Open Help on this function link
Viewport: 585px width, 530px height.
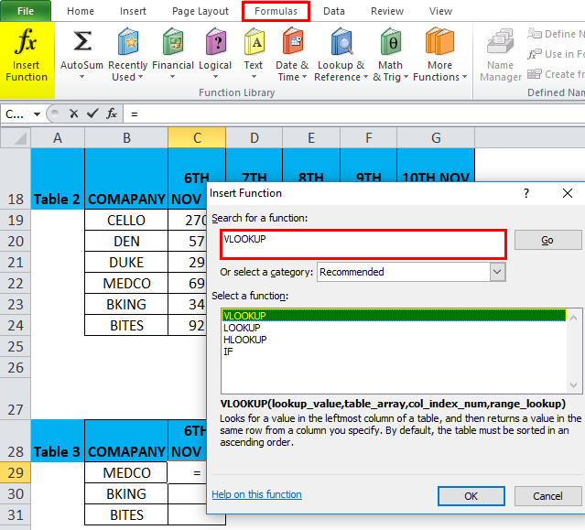[x=256, y=494]
